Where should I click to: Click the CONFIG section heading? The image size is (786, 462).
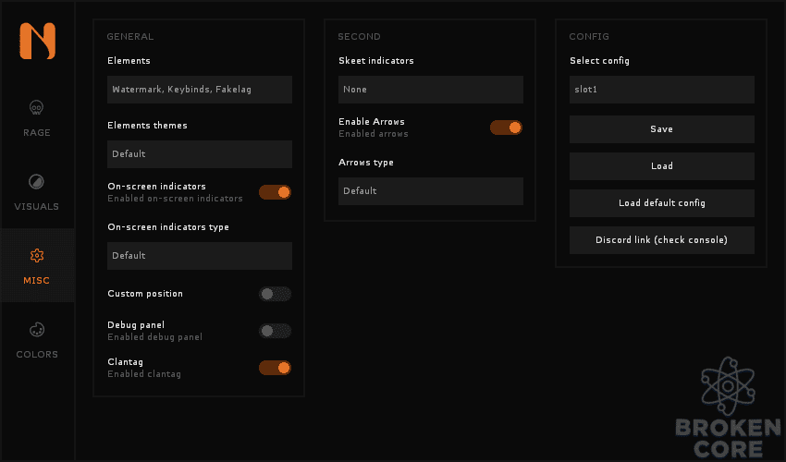[589, 37]
